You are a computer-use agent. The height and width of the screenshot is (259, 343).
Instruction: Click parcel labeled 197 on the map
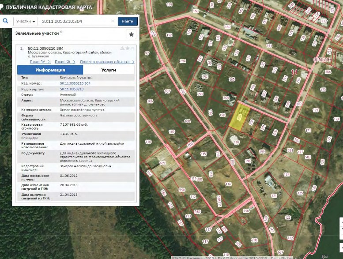pos(237,142)
